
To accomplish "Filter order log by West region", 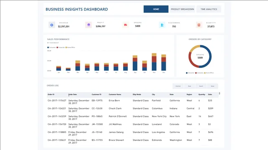I will [x=212, y=86].
